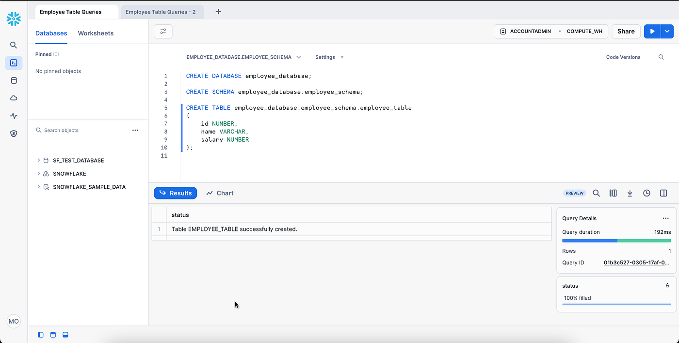Click the Pinned (0) header

coord(47,54)
